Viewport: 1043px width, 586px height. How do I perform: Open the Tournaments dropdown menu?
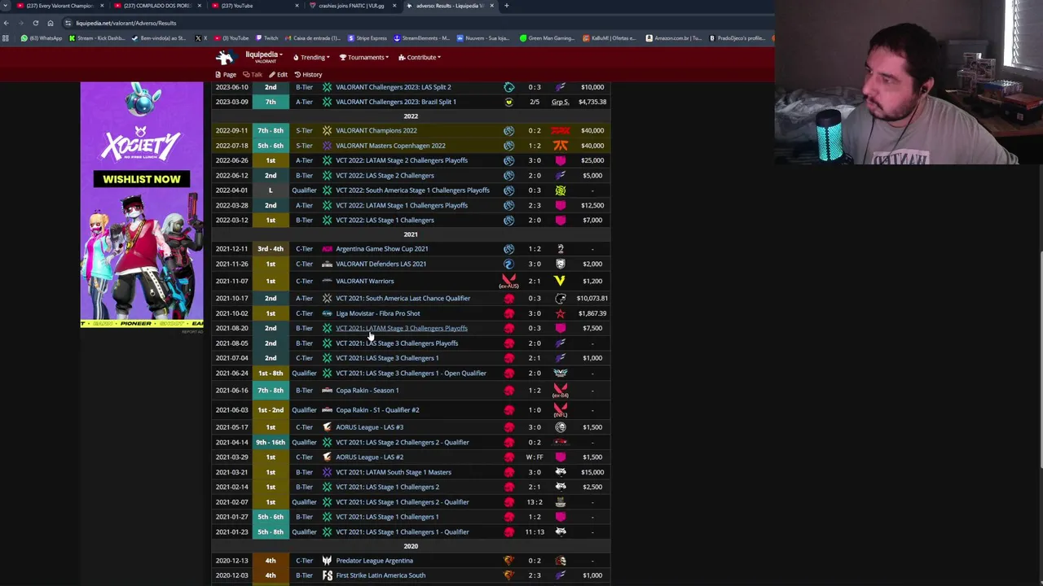click(364, 57)
